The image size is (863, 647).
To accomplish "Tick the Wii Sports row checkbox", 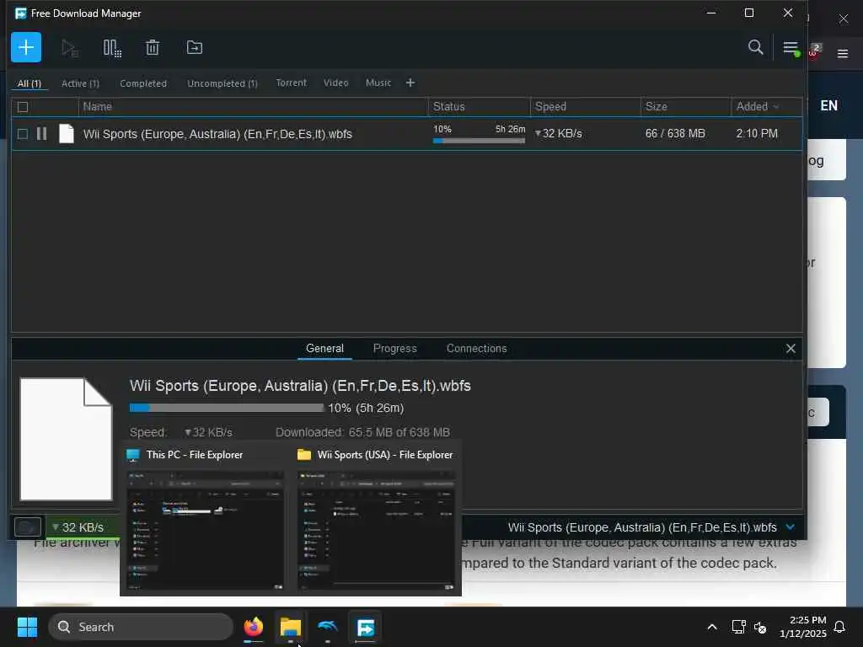I will coord(23,134).
